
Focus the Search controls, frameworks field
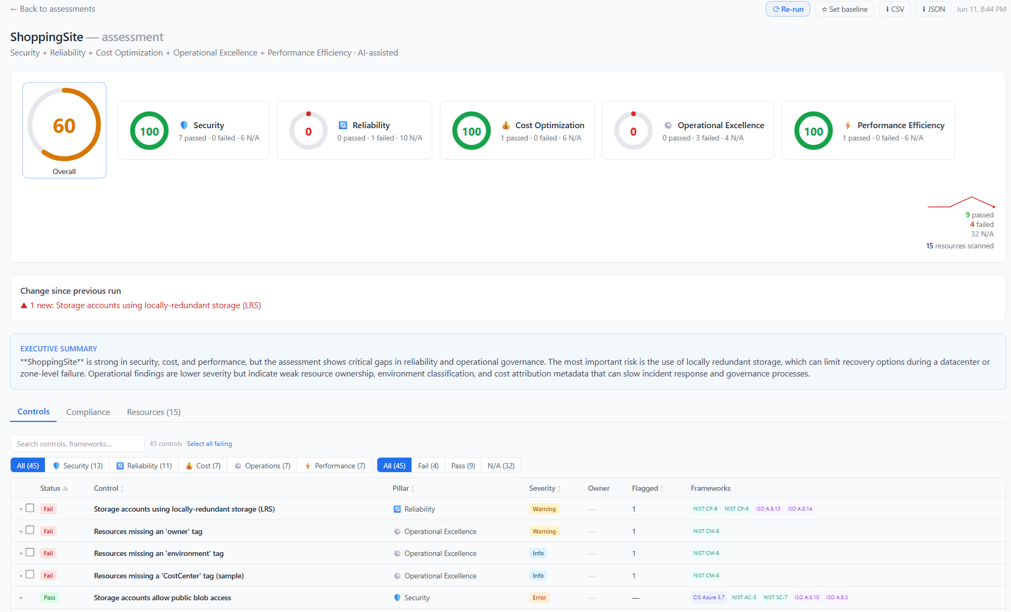[77, 444]
